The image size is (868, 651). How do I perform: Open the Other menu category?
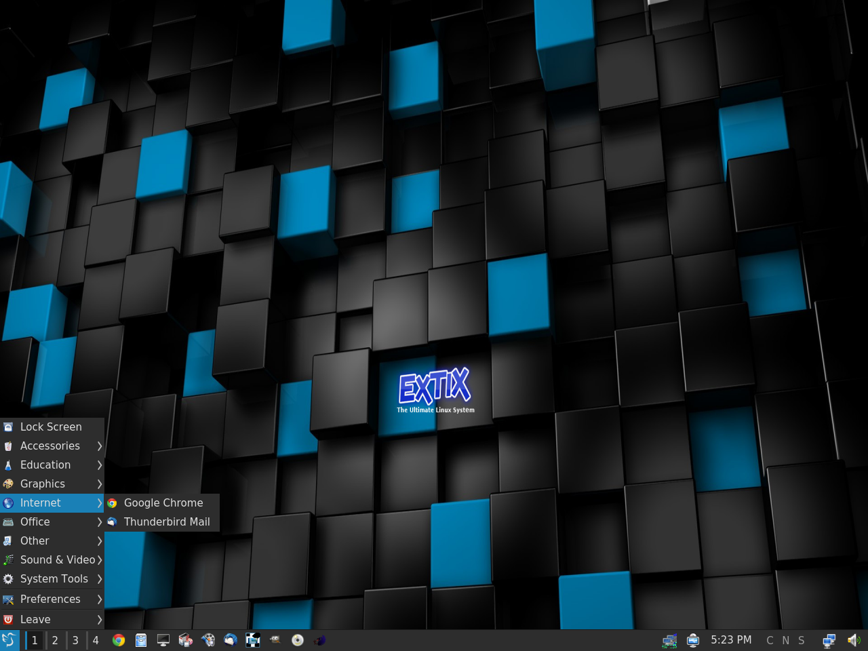coord(52,541)
